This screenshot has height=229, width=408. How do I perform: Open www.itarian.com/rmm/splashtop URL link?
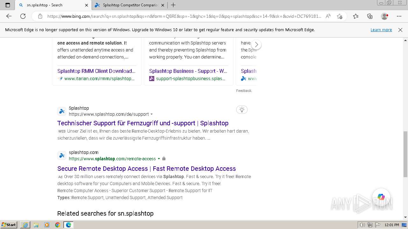pos(99,79)
